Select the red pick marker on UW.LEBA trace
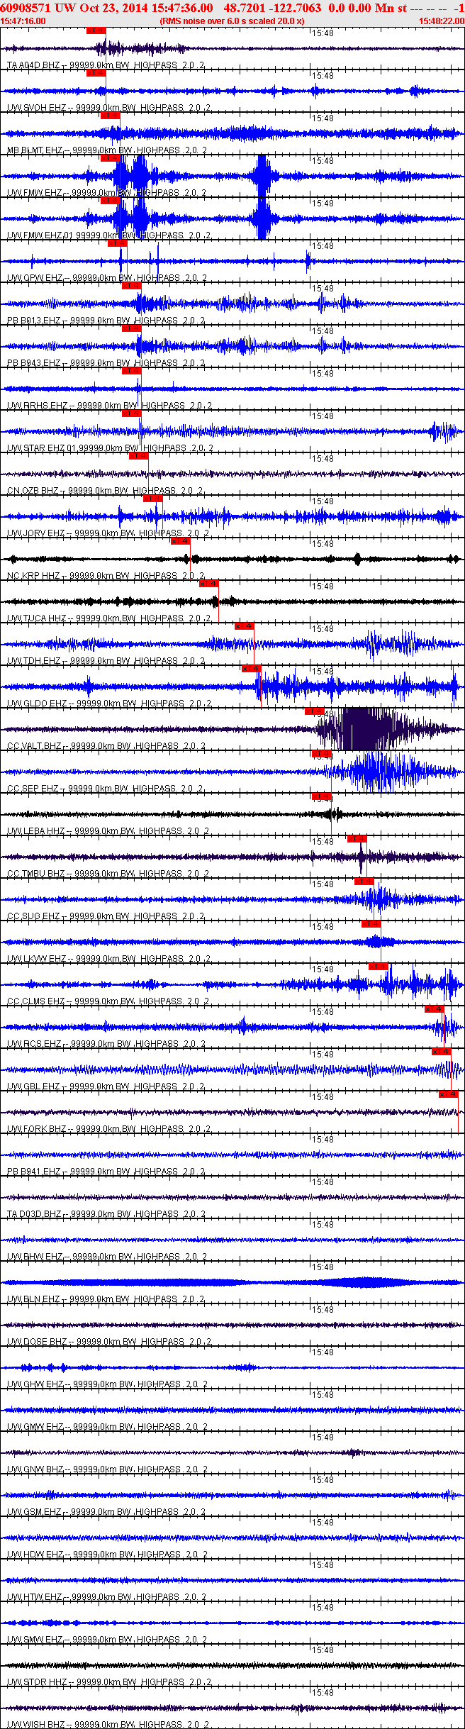 (x=322, y=796)
